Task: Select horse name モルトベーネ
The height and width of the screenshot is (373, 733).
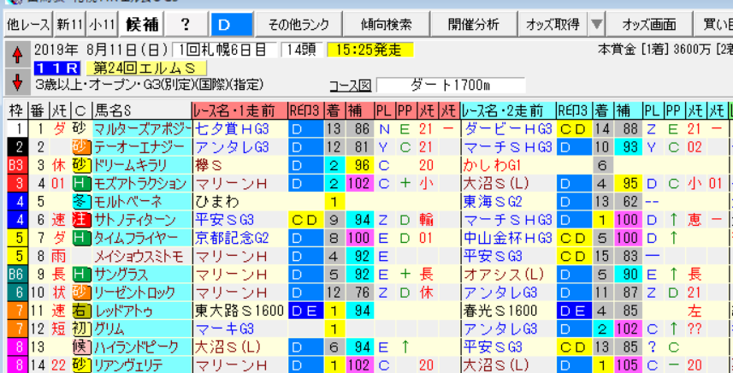Action: point(142,202)
